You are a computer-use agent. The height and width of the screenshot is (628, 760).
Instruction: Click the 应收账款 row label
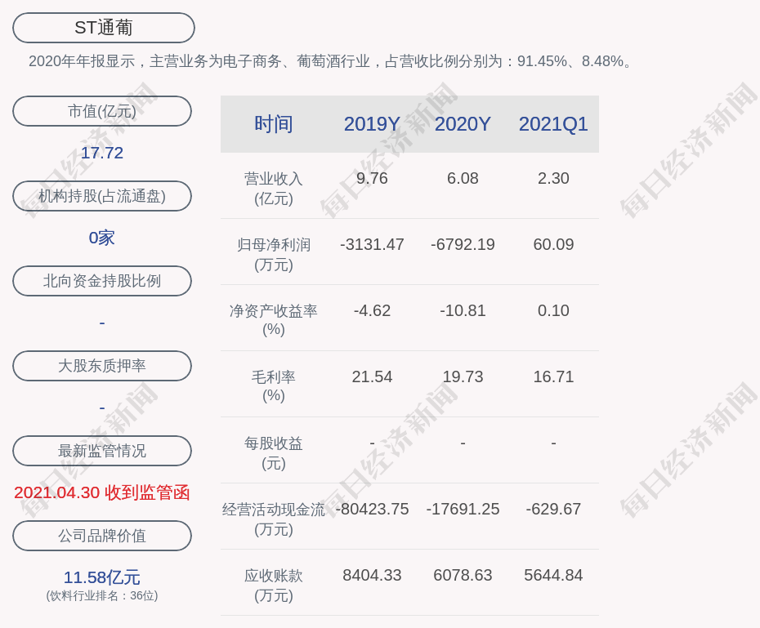274,586
